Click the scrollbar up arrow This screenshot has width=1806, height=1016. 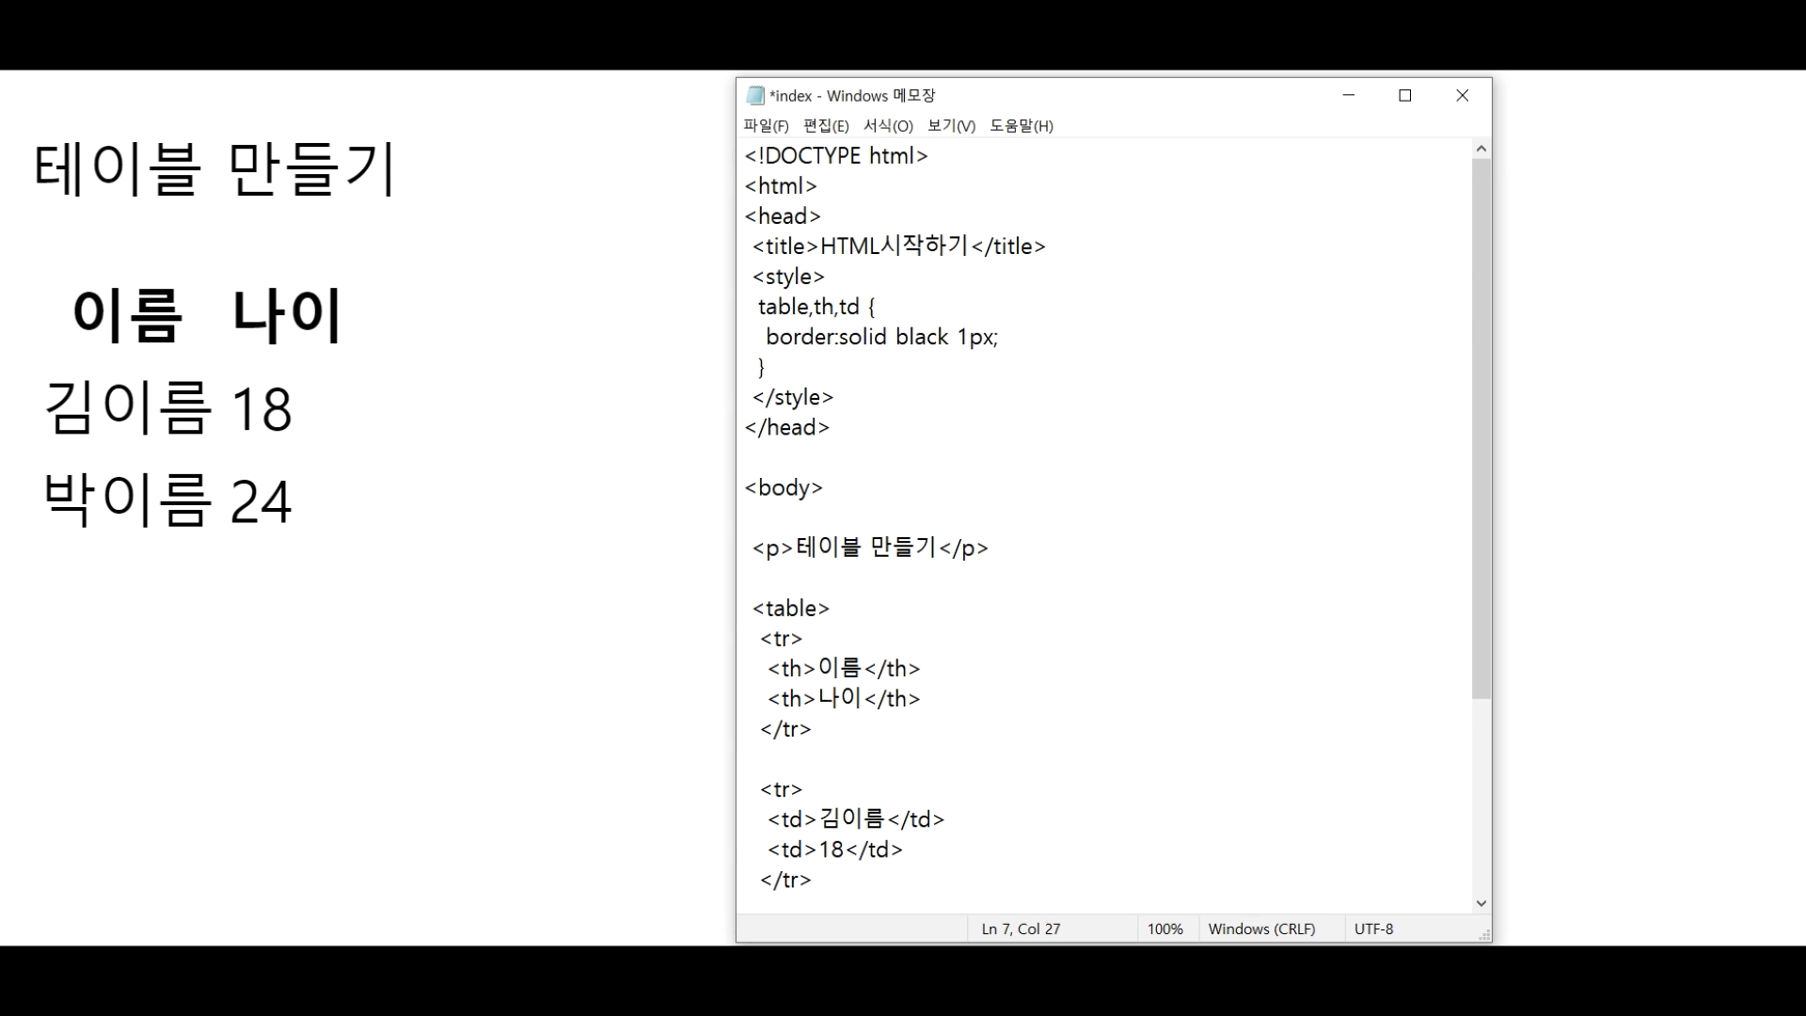pyautogui.click(x=1481, y=149)
